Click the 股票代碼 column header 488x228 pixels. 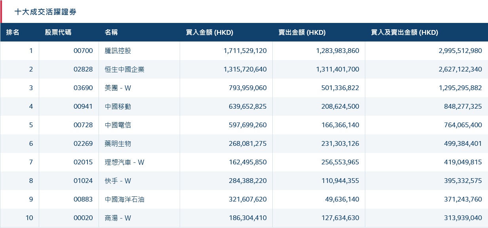tap(58, 32)
